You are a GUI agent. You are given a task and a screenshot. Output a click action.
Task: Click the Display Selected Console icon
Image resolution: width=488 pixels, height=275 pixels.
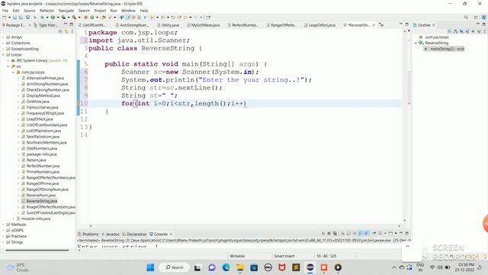[380, 233]
